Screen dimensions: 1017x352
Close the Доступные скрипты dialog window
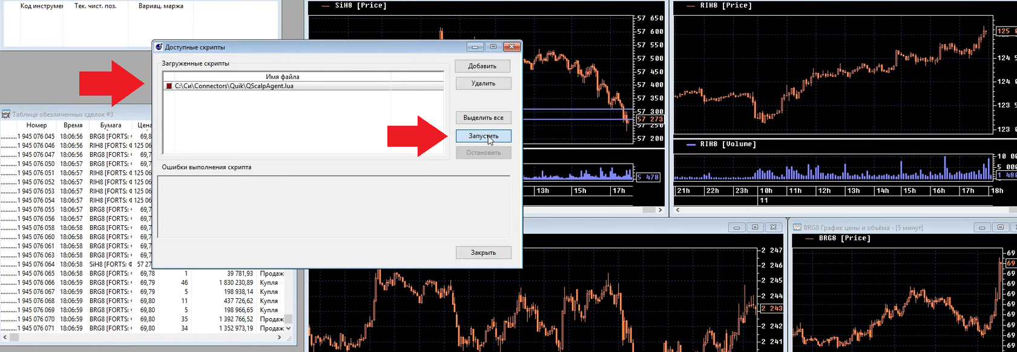click(512, 46)
